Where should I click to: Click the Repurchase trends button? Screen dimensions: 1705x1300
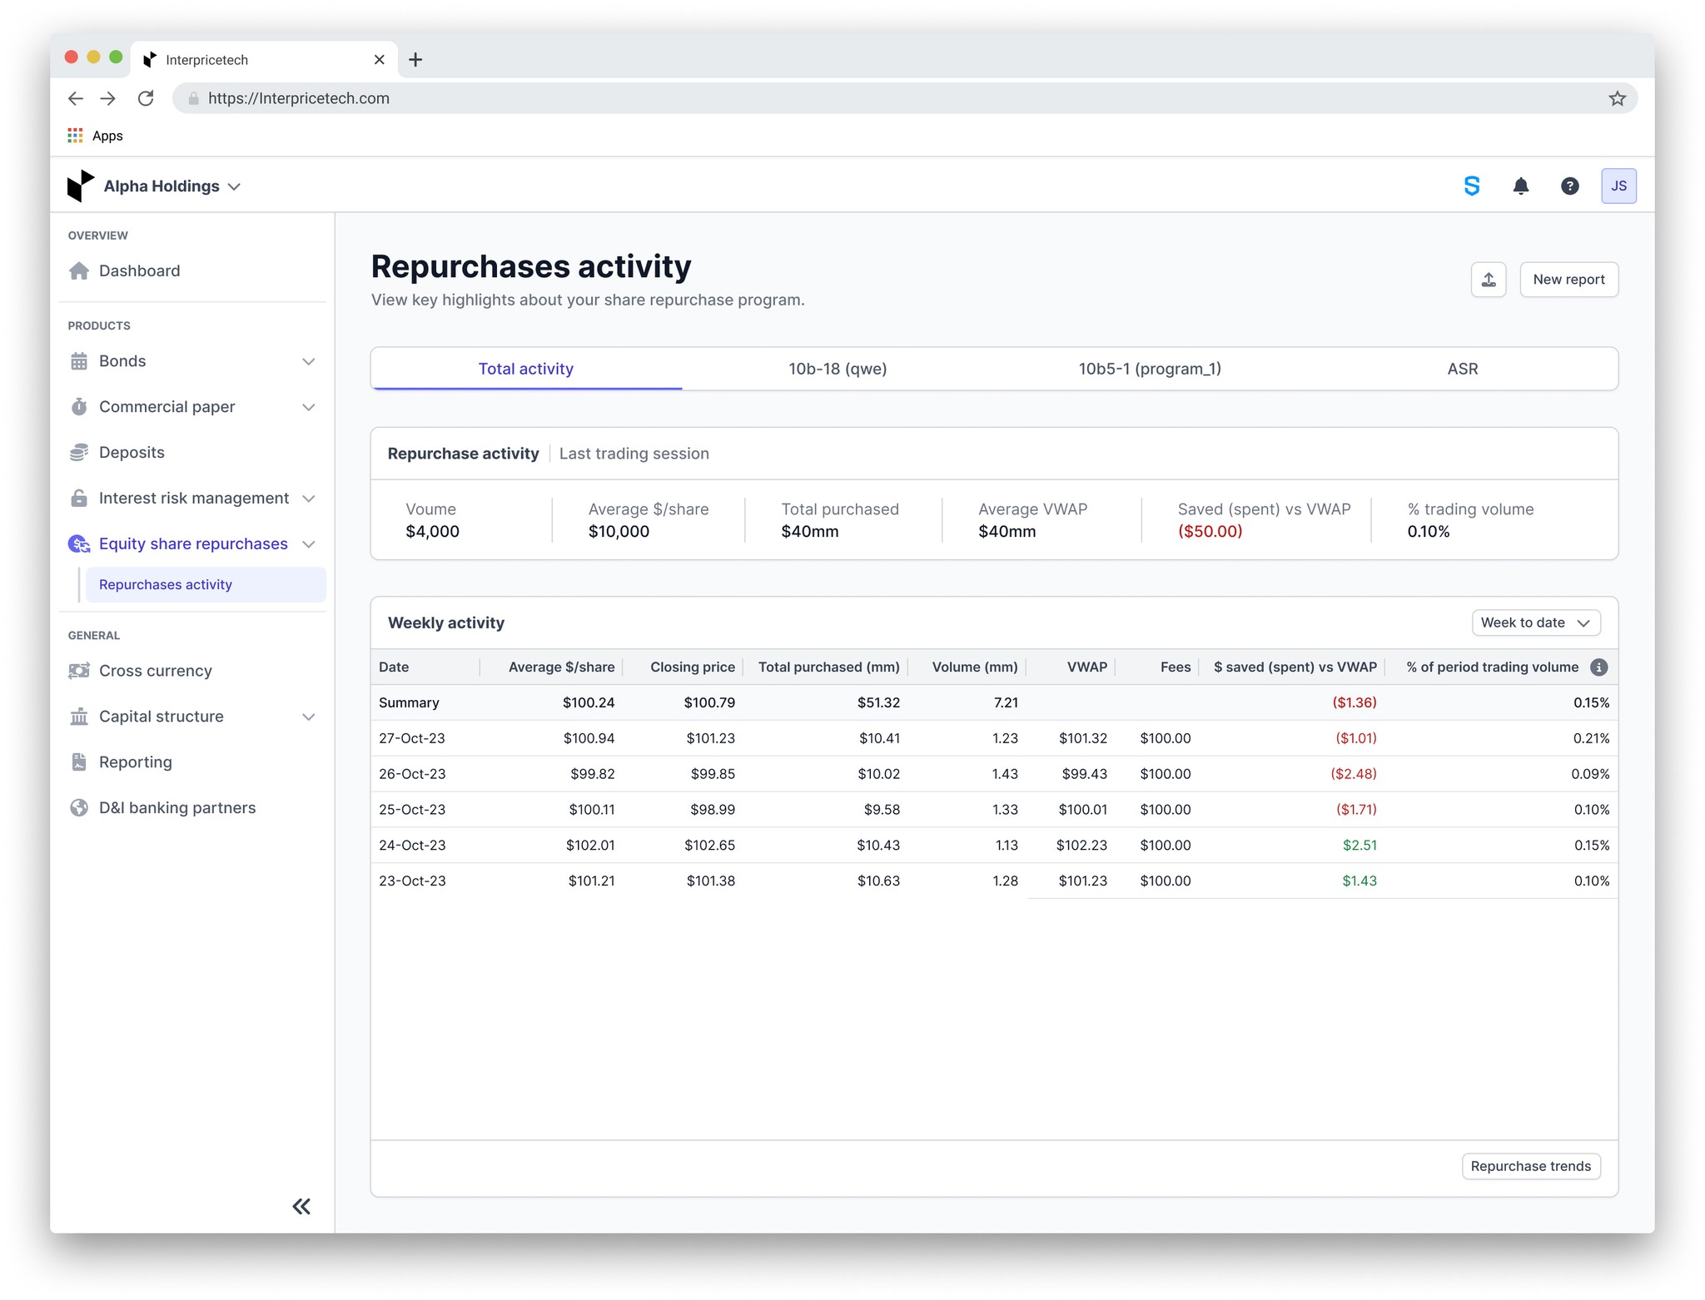(1530, 1166)
